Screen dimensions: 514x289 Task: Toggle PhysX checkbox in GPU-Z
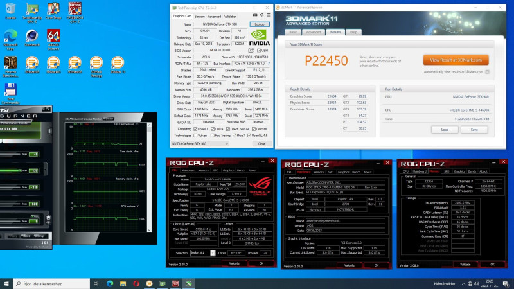tap(235, 136)
